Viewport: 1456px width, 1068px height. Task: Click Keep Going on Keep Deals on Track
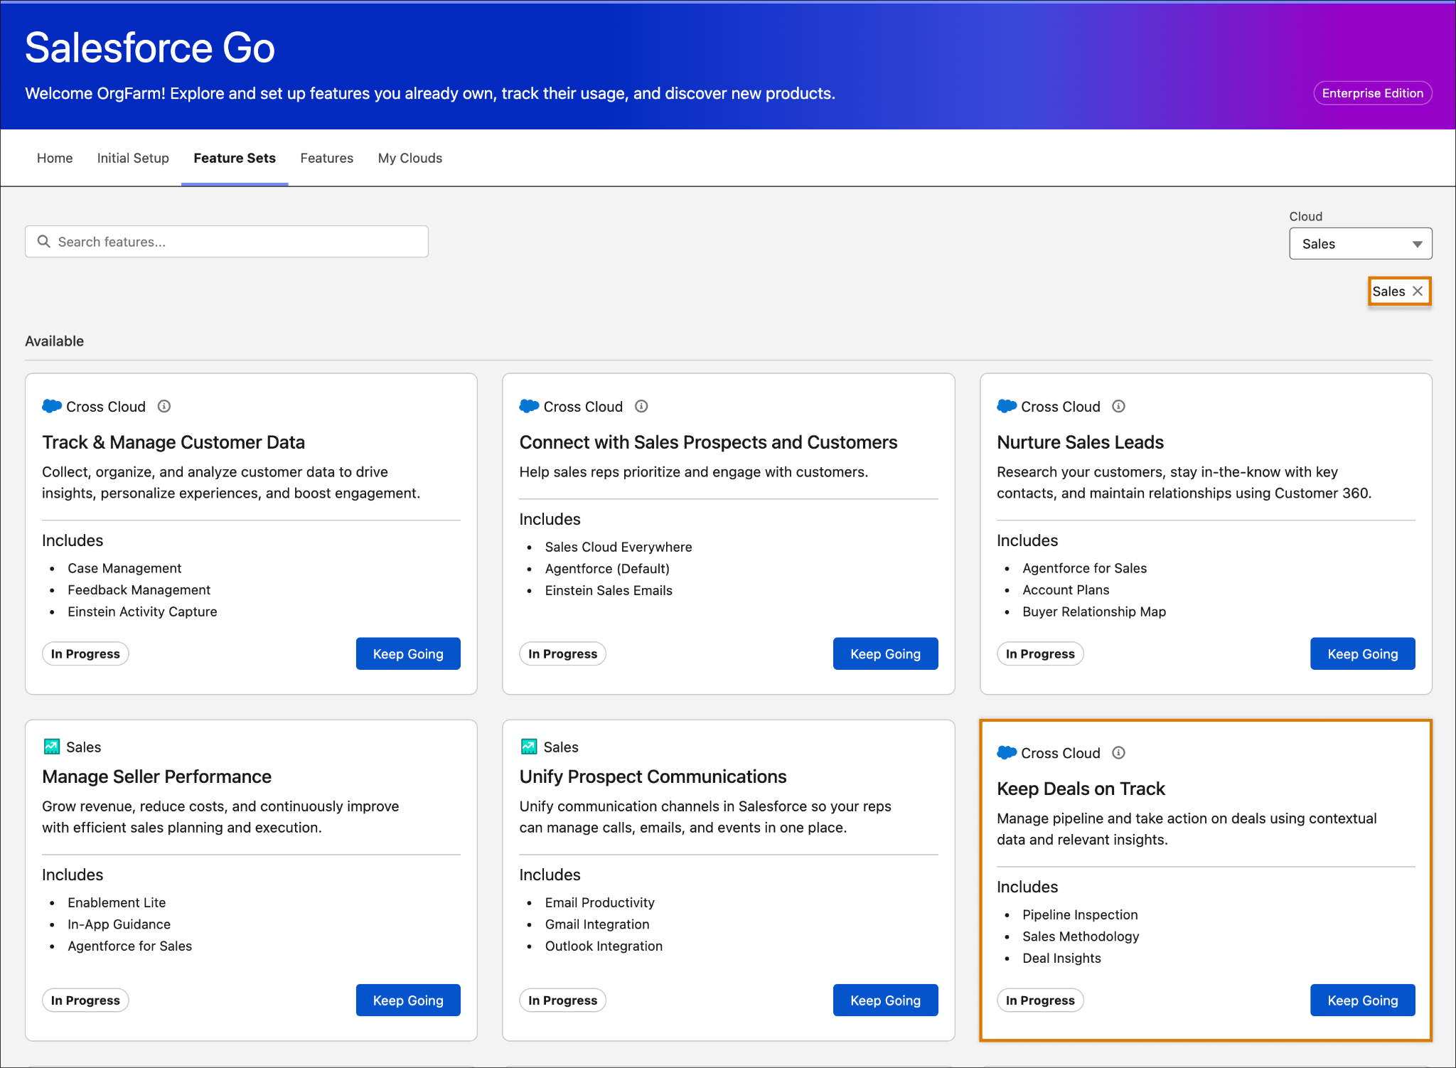coord(1363,1000)
